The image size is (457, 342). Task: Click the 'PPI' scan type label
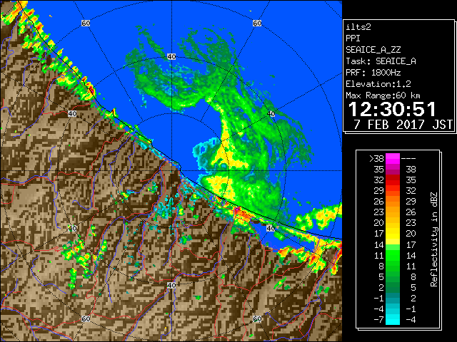pyautogui.click(x=353, y=38)
